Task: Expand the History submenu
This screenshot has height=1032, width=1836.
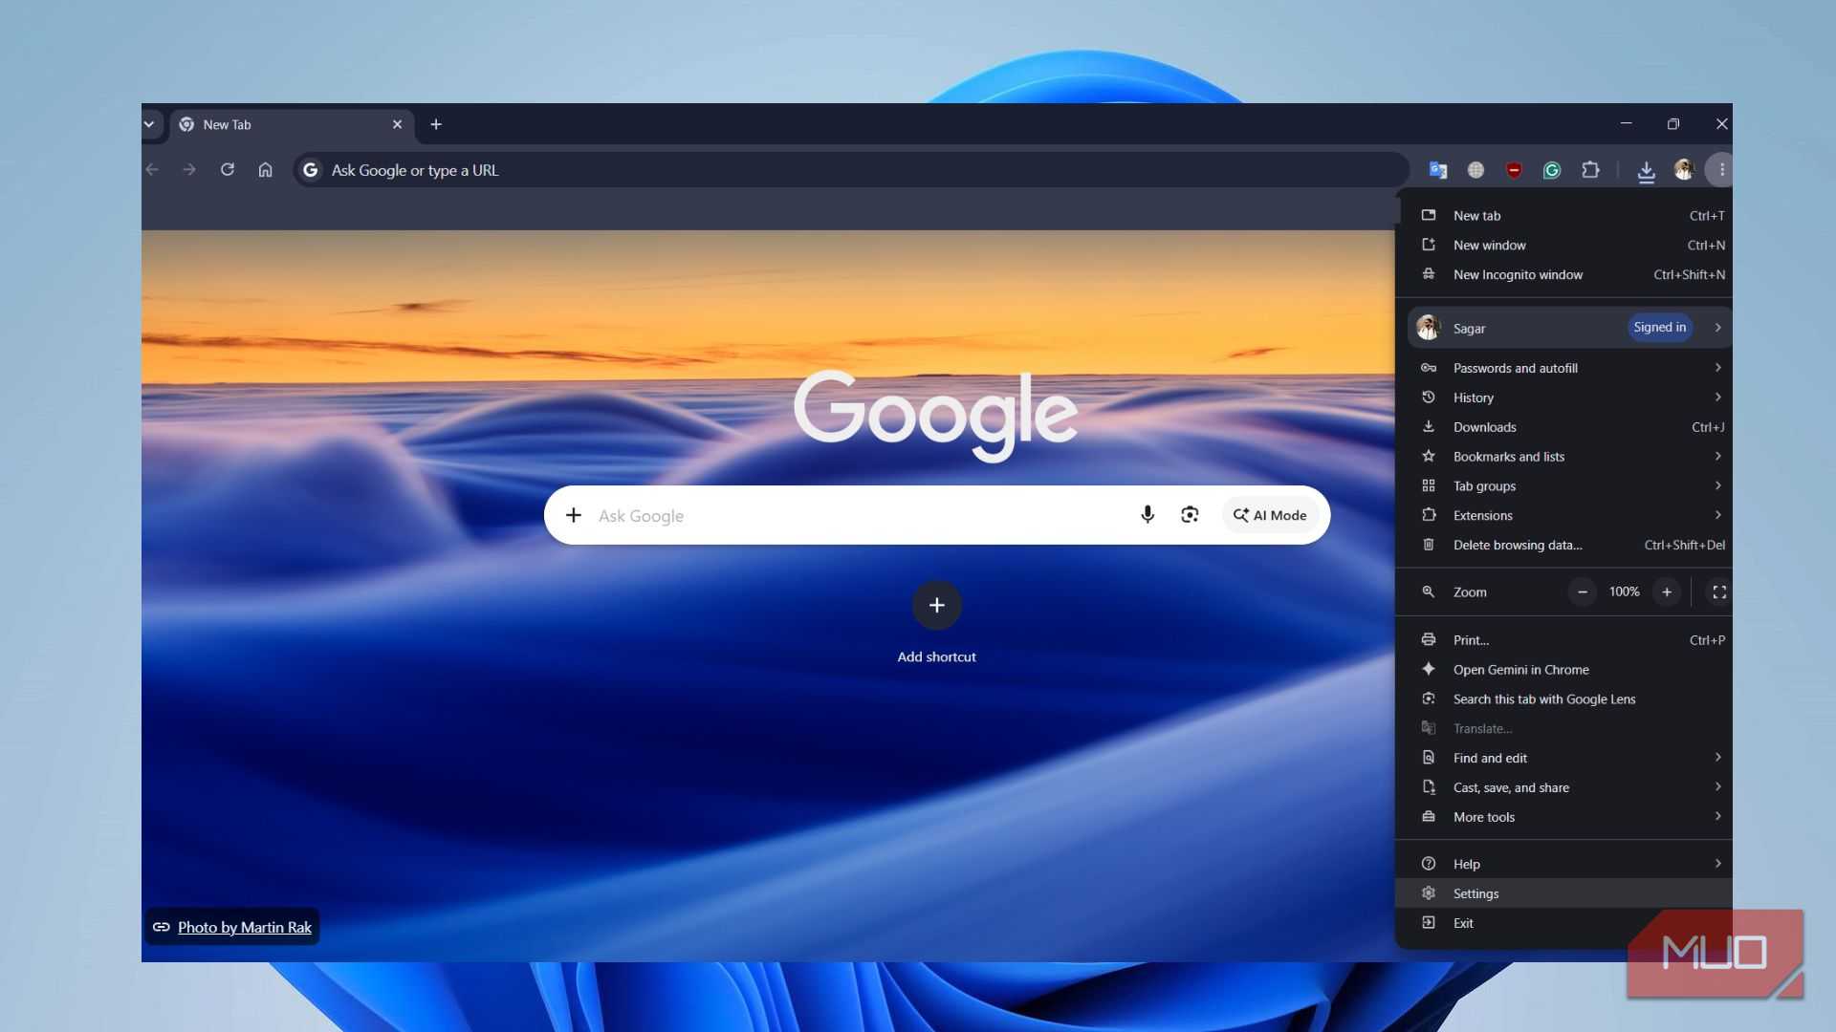Action: pos(1563,398)
